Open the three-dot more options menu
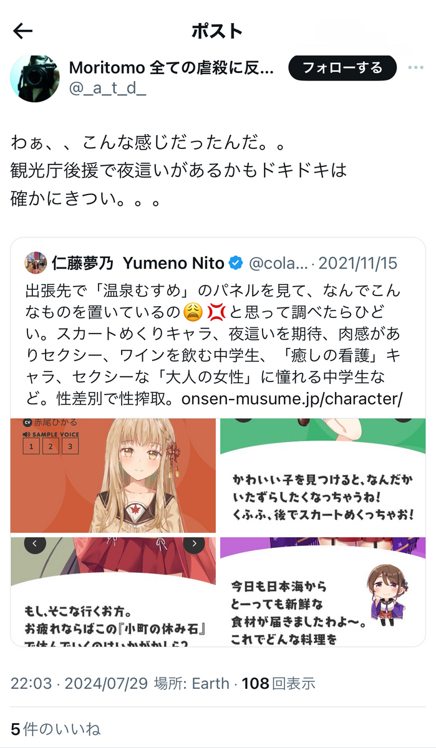The width and height of the screenshot is (436, 748). [416, 68]
